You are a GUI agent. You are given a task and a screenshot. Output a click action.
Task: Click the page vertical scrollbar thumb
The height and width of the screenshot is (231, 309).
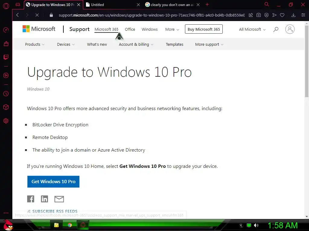coord(307,61)
